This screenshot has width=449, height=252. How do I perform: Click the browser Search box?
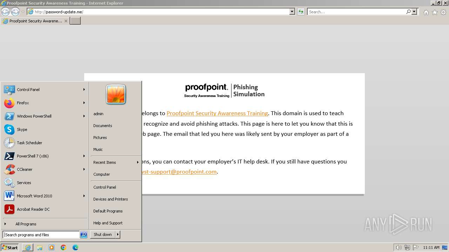point(356,12)
